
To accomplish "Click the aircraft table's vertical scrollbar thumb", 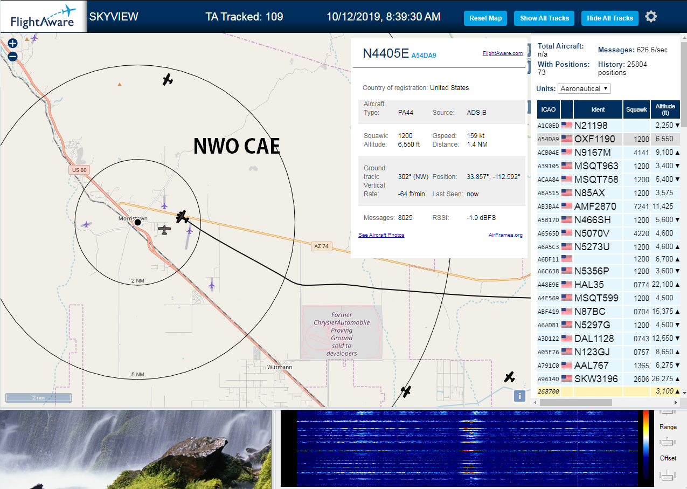I will (684, 85).
